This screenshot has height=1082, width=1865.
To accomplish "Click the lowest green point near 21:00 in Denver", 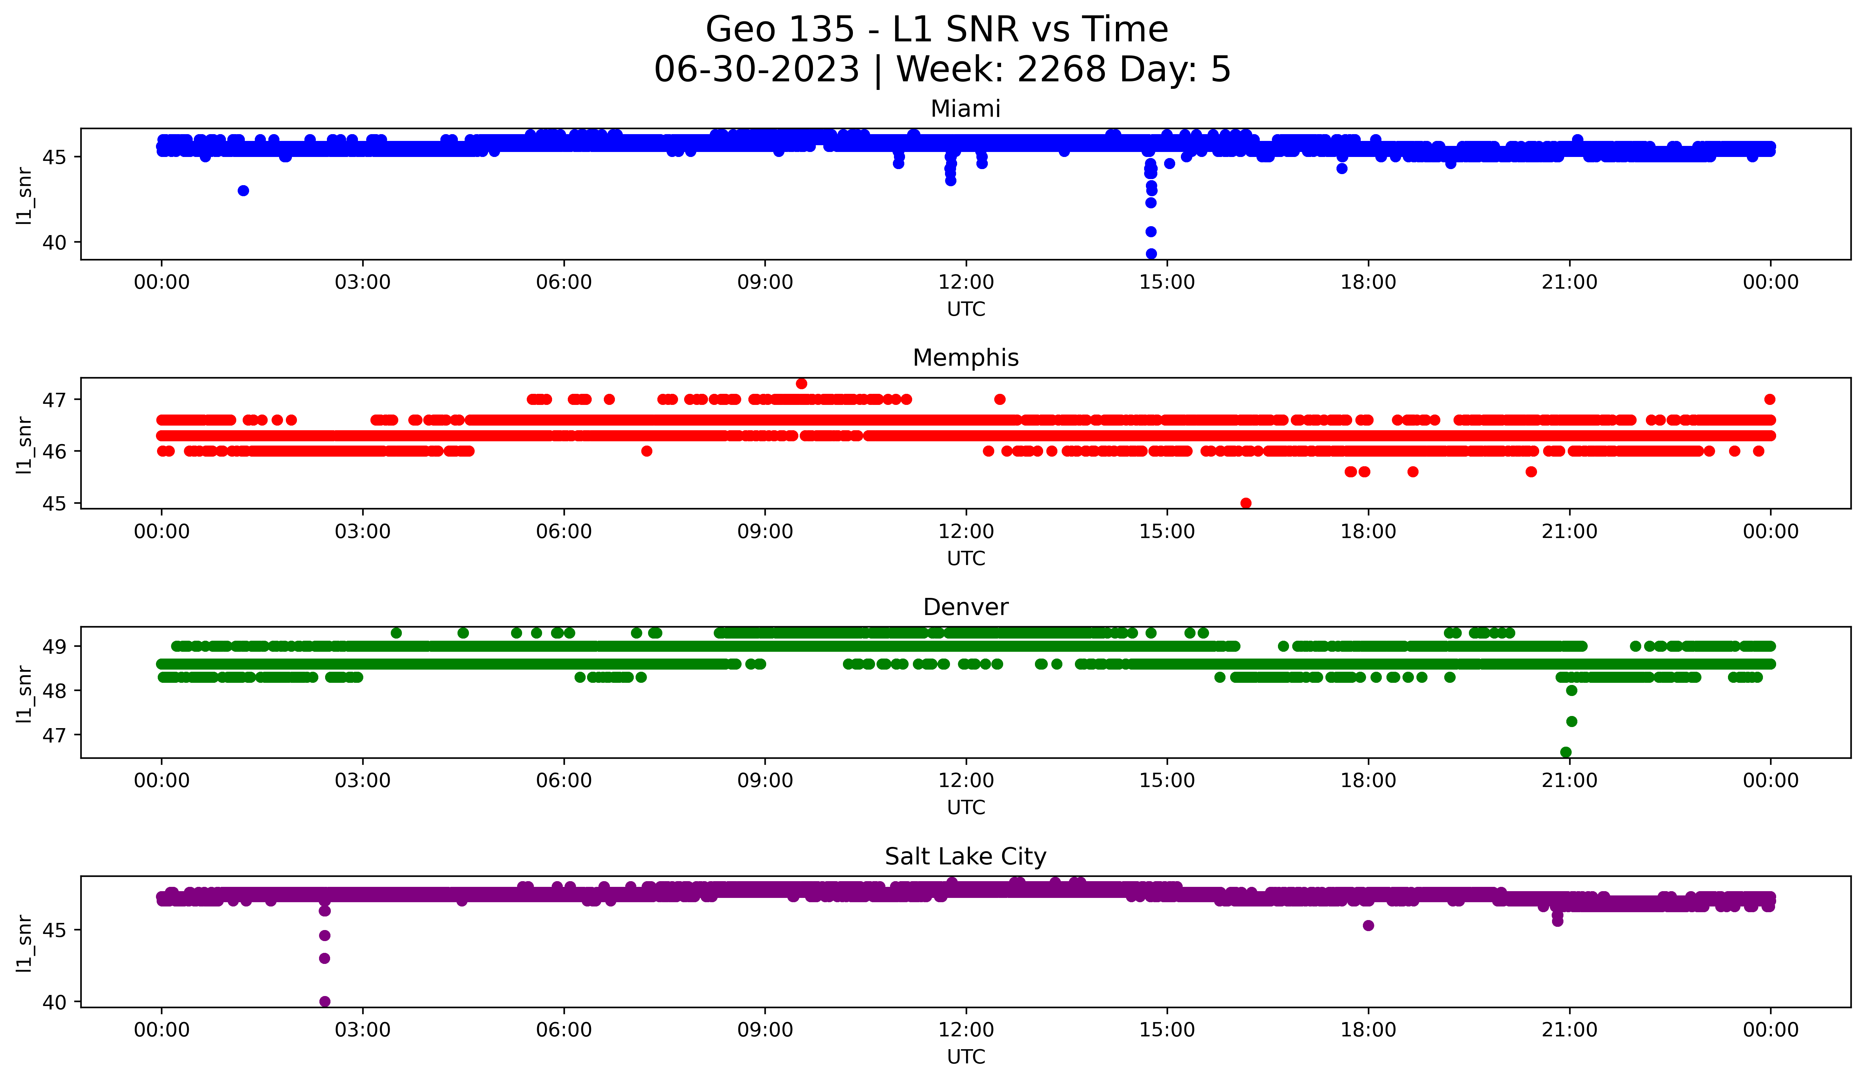I will pyautogui.click(x=1566, y=752).
